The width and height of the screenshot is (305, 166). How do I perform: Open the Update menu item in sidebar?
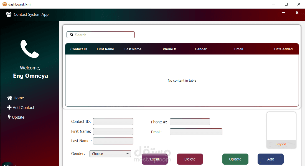point(16,117)
